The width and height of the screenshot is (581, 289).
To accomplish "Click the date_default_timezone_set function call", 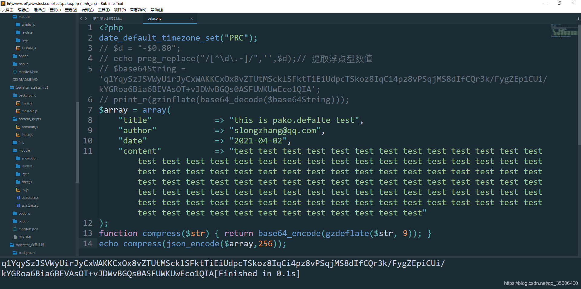I will 159,38.
